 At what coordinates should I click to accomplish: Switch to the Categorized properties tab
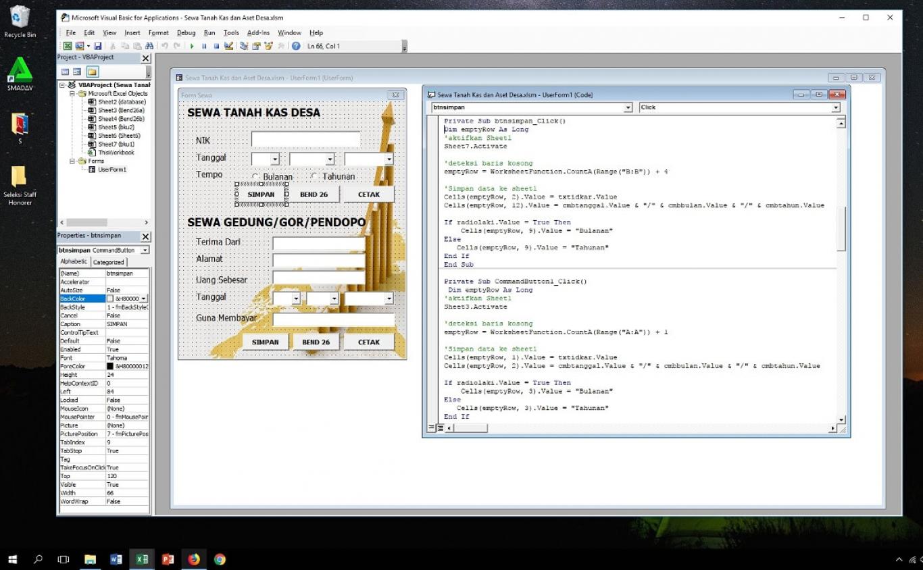(x=108, y=262)
